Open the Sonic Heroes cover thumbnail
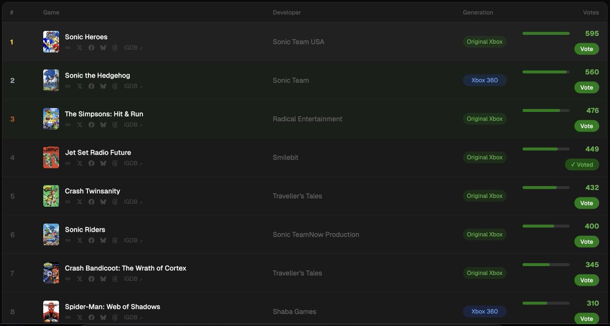This screenshot has width=610, height=326. pos(51,42)
